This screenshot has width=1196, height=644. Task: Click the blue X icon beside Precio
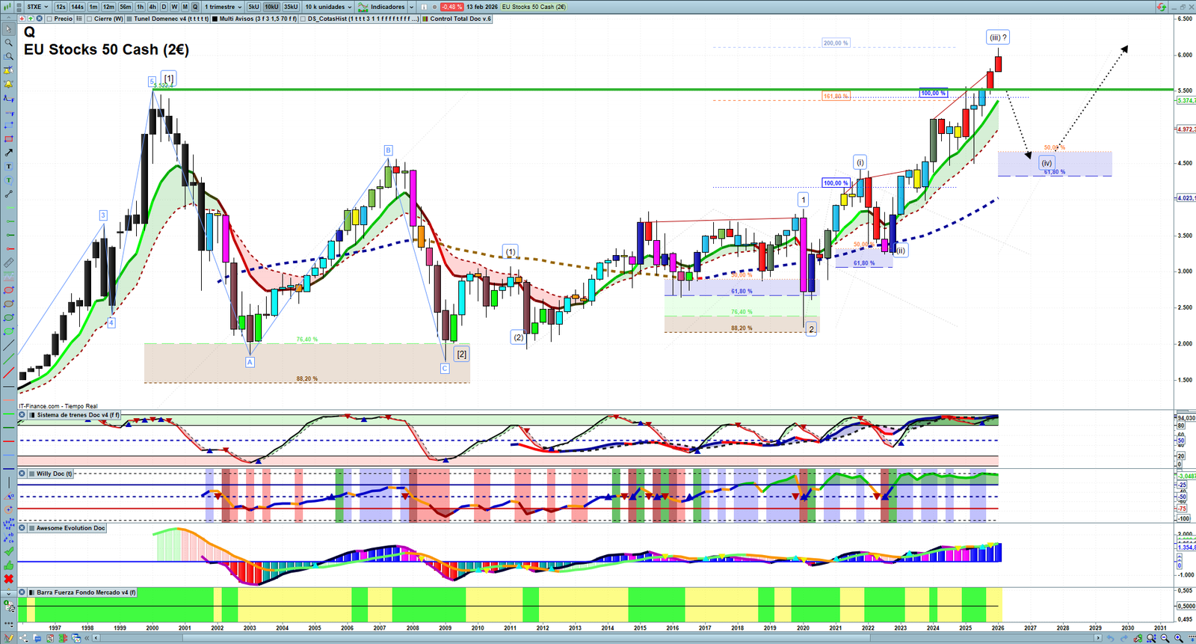(40, 19)
